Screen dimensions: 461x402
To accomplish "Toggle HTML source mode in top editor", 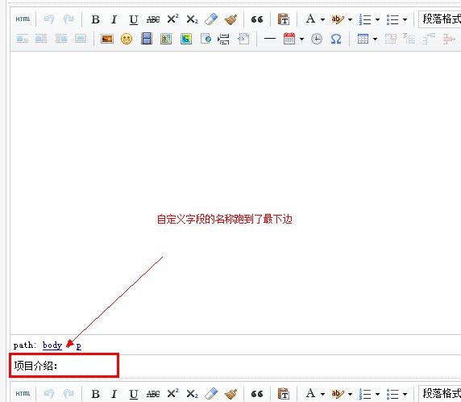I will click(23, 19).
